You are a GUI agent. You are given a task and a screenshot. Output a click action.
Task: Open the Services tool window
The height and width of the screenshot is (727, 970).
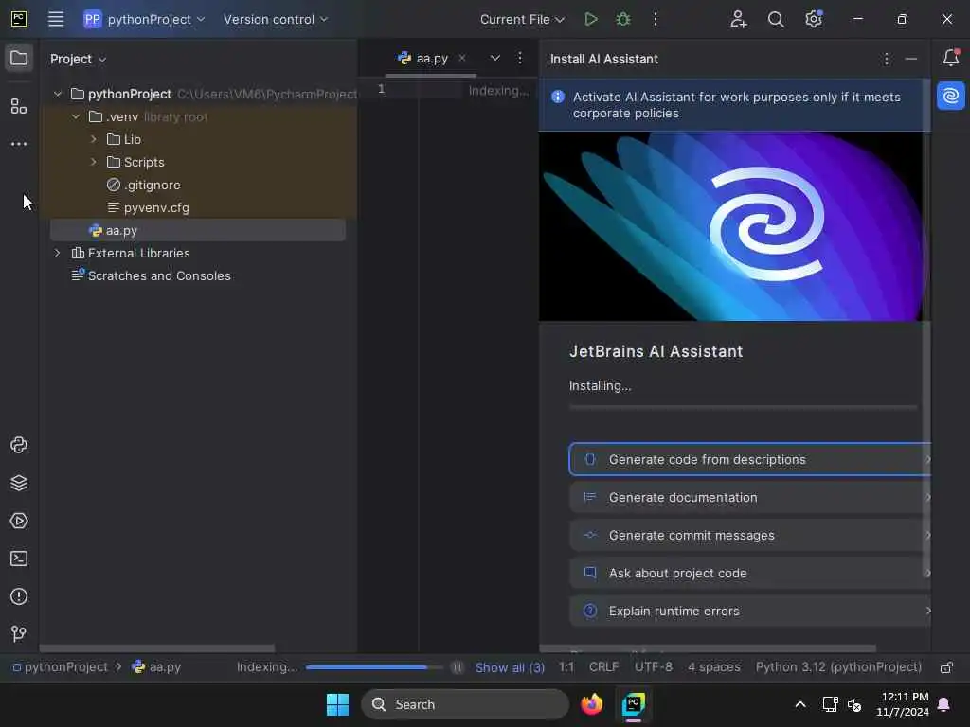coord(19,521)
